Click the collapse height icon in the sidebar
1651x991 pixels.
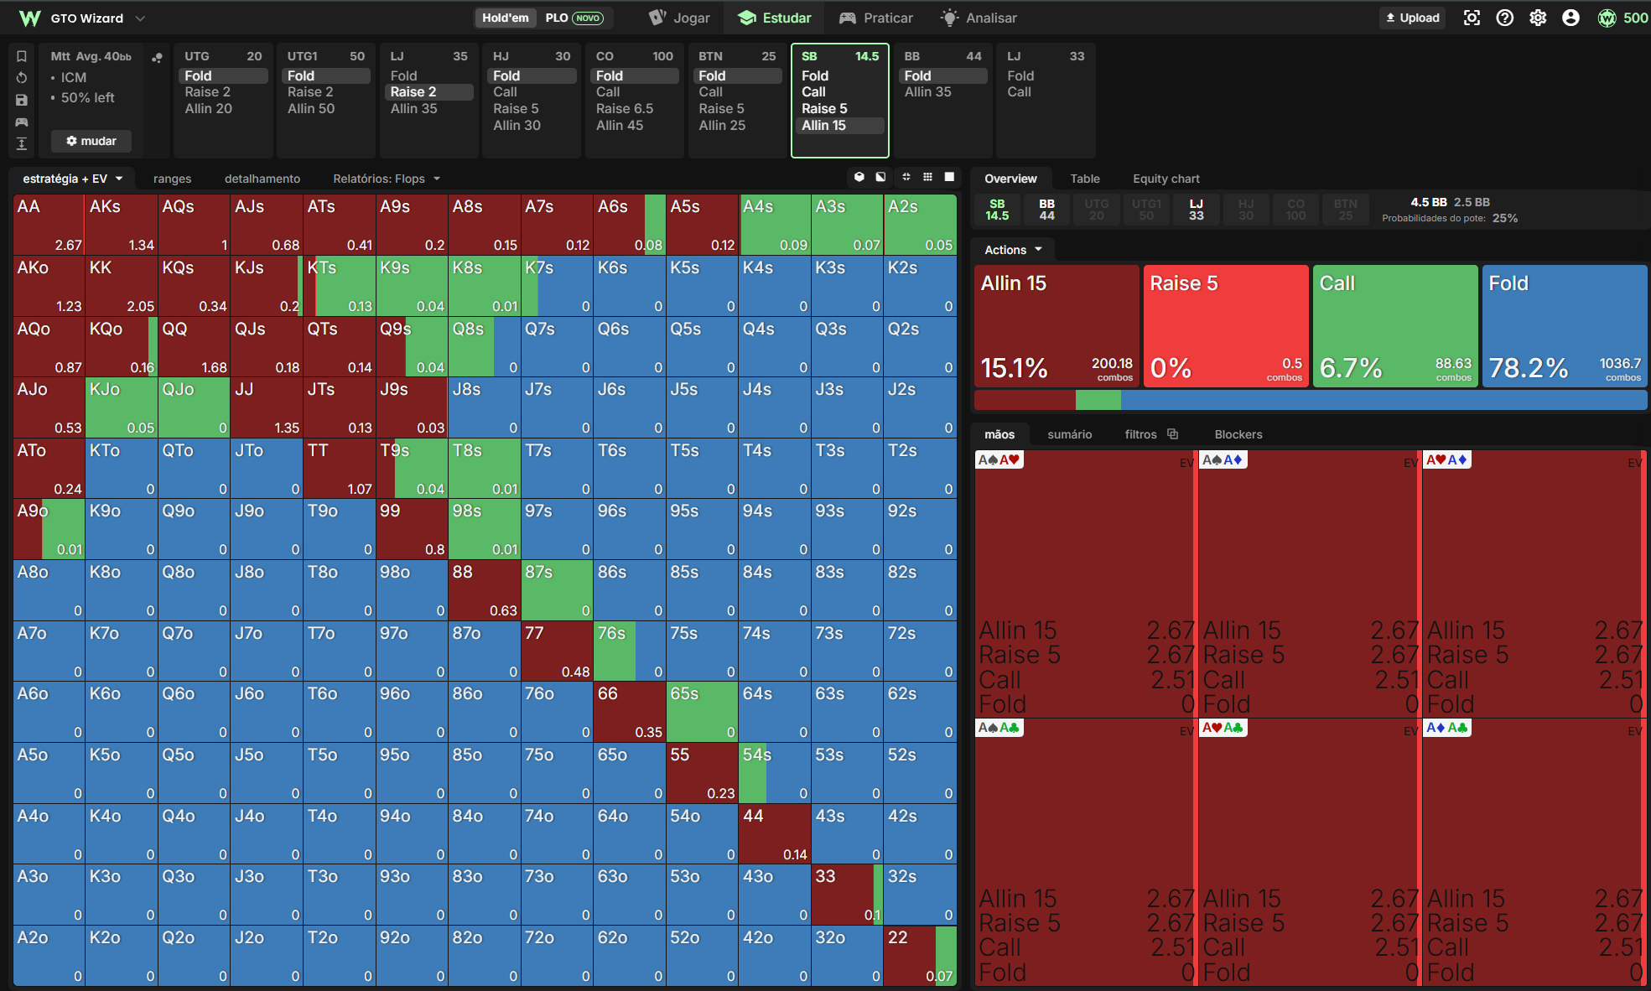pyautogui.click(x=22, y=143)
